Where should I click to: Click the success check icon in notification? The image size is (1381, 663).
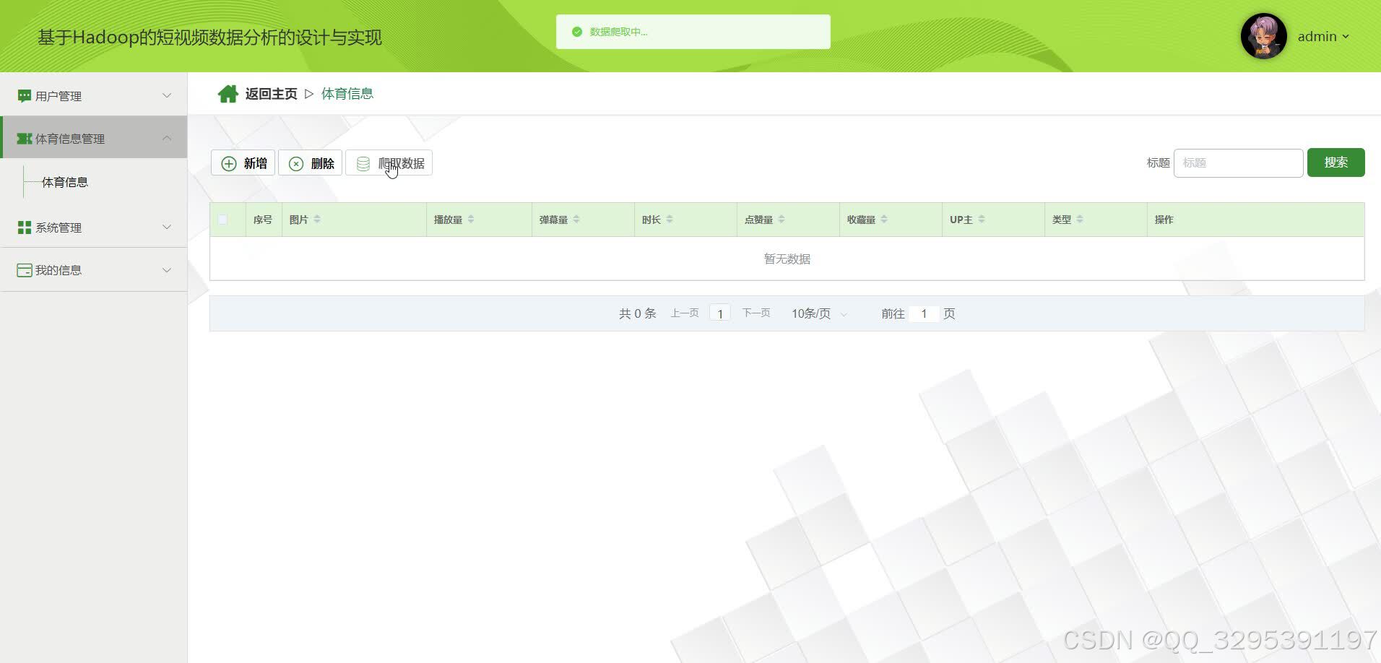click(x=576, y=32)
